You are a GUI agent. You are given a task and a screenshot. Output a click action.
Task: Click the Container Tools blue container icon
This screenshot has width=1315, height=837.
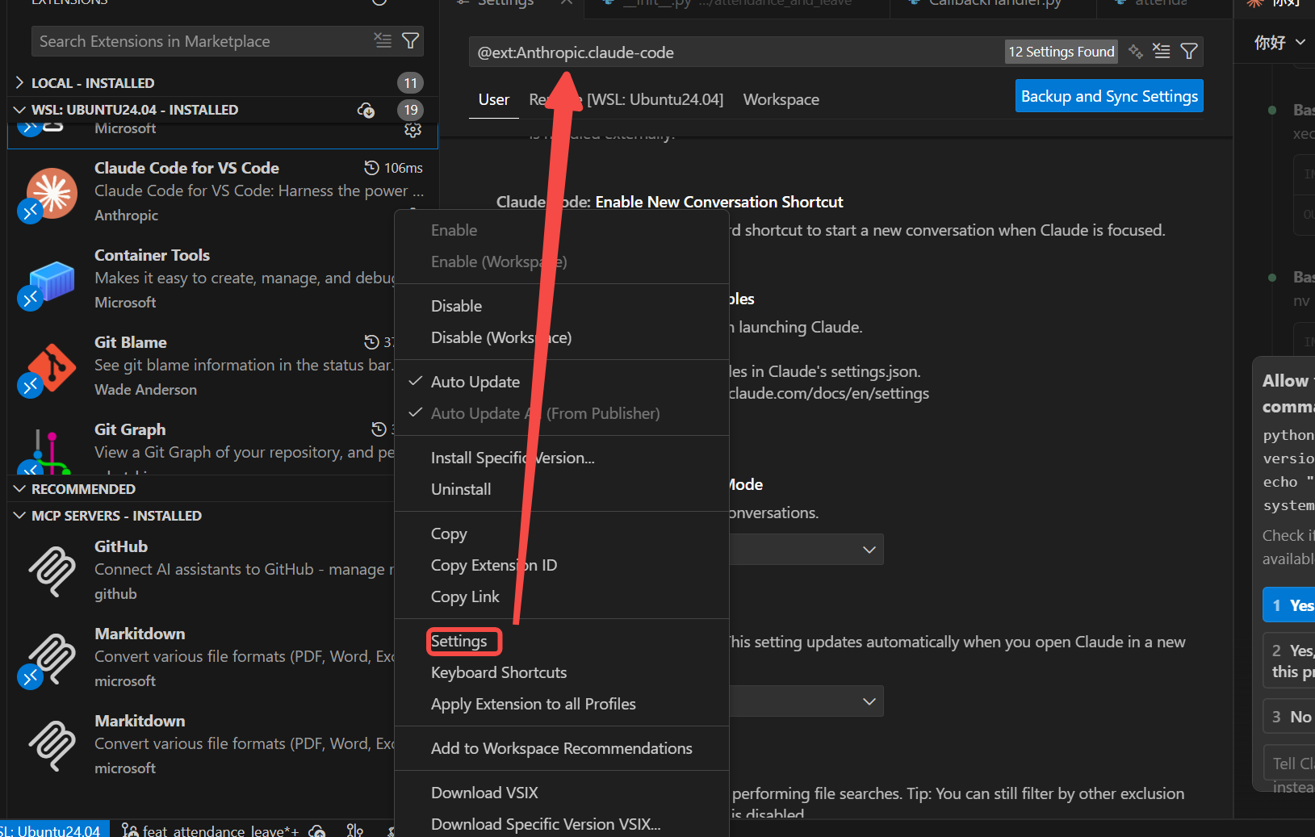[x=52, y=281]
